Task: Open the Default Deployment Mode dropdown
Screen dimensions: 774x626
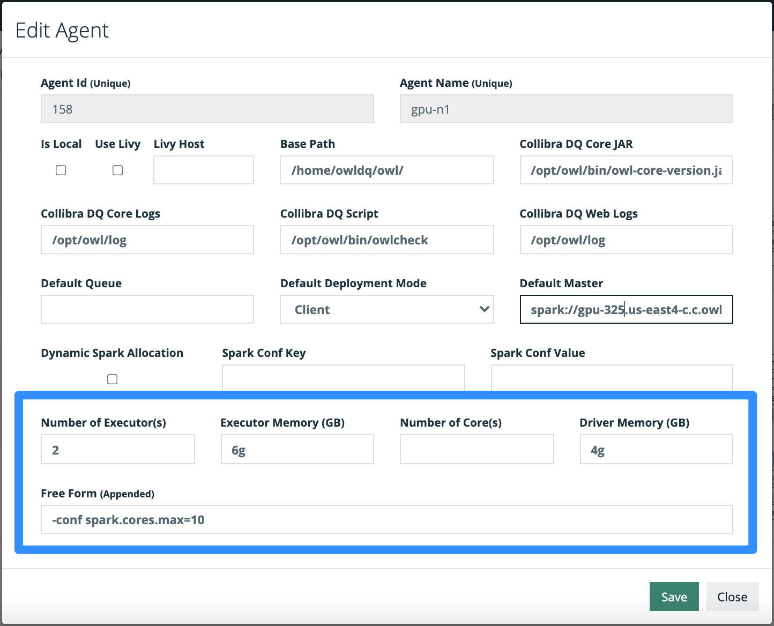Action: coord(386,310)
